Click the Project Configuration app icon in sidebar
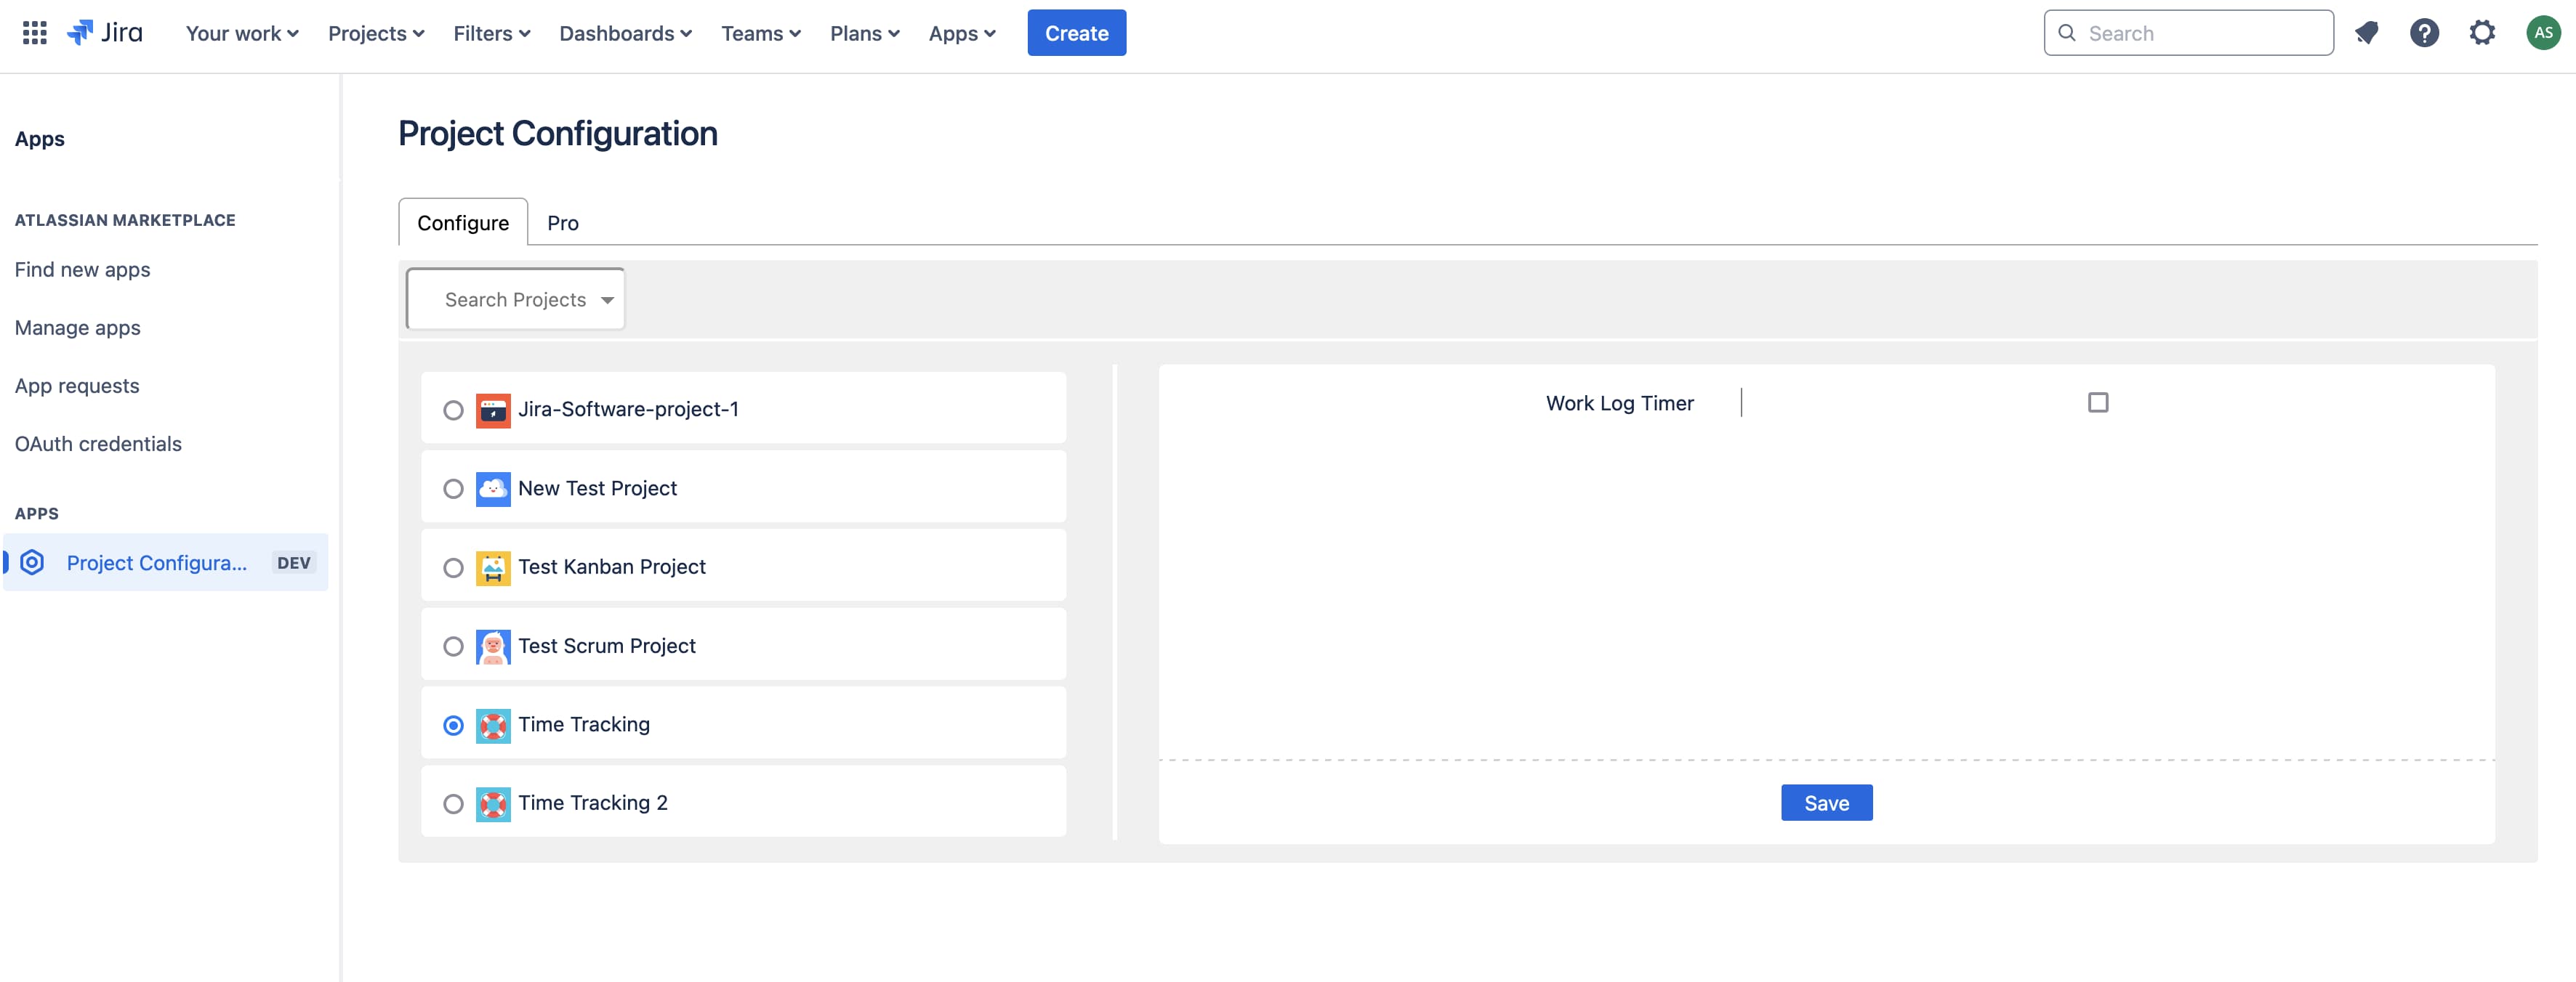Screen dimensions: 2576x982 pos(32,562)
